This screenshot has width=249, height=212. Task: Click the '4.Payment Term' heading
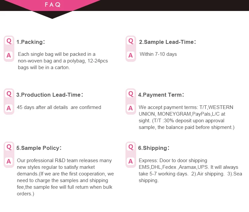[x=161, y=95]
